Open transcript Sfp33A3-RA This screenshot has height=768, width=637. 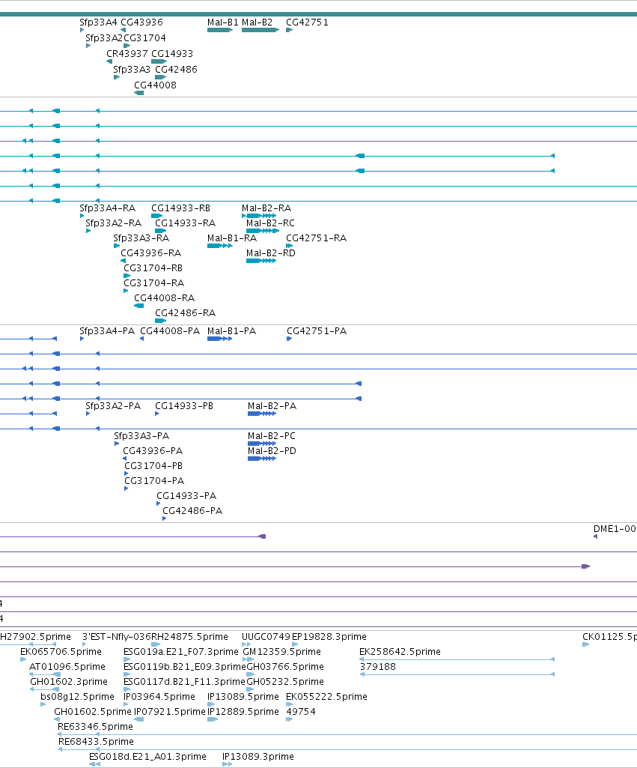click(x=141, y=238)
